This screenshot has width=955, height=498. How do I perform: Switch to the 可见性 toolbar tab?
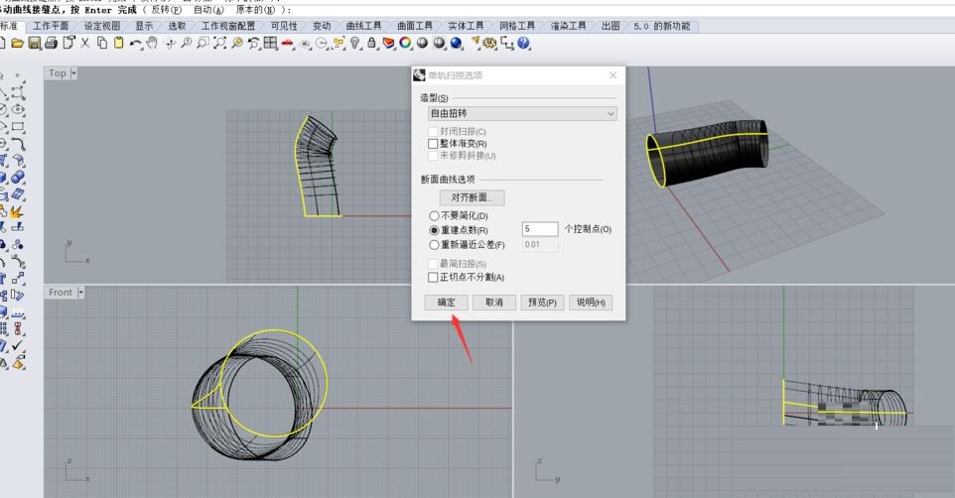point(285,26)
